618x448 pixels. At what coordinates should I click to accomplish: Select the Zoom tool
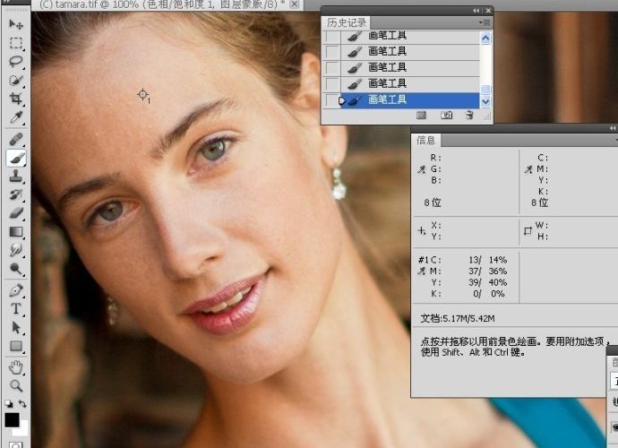16,385
